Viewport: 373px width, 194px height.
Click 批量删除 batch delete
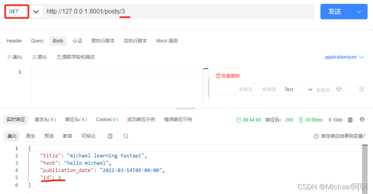click(x=228, y=76)
